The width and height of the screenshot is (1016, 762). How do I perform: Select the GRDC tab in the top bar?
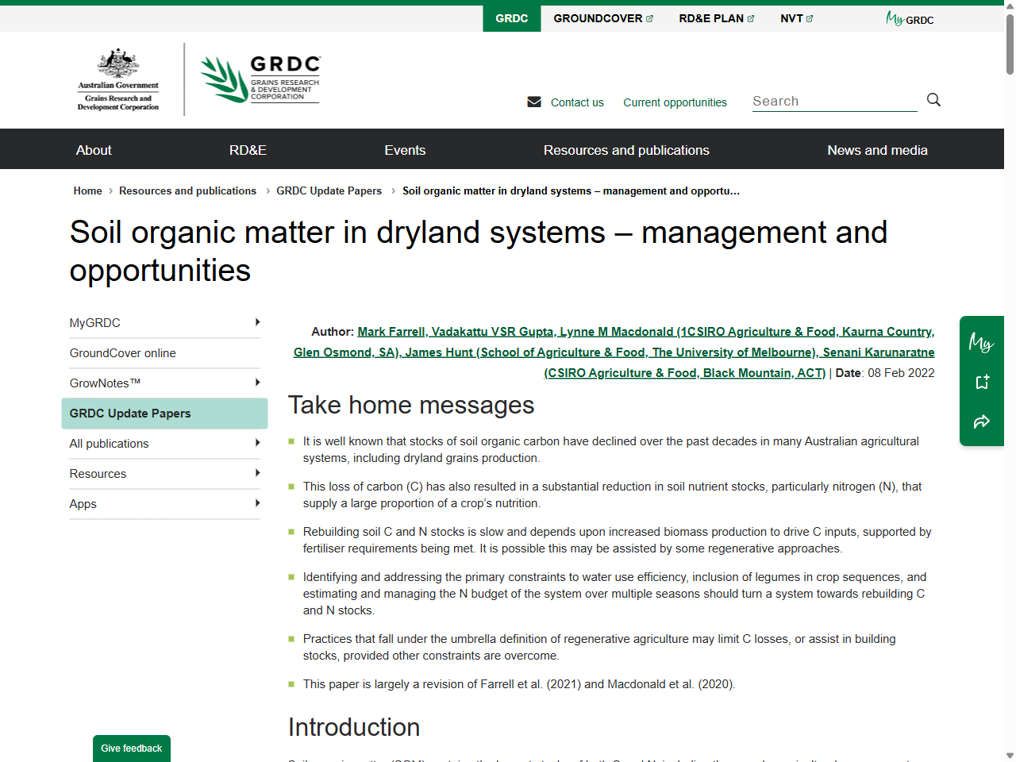(x=511, y=17)
